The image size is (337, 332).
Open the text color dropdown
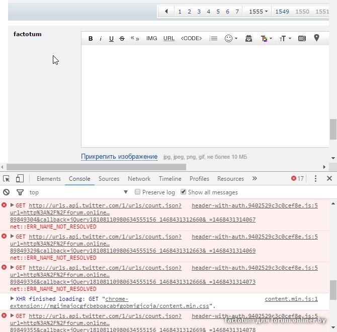pyautogui.click(x=266, y=39)
